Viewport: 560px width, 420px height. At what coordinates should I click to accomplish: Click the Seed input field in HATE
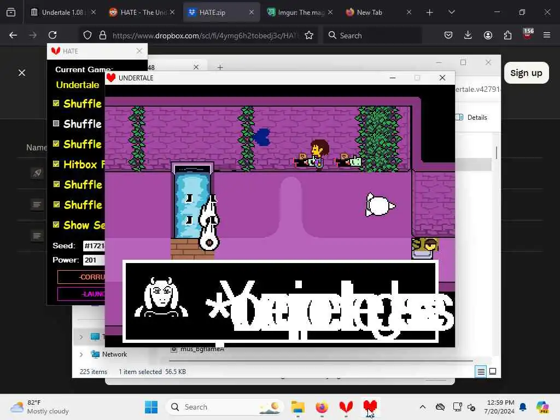(x=94, y=246)
